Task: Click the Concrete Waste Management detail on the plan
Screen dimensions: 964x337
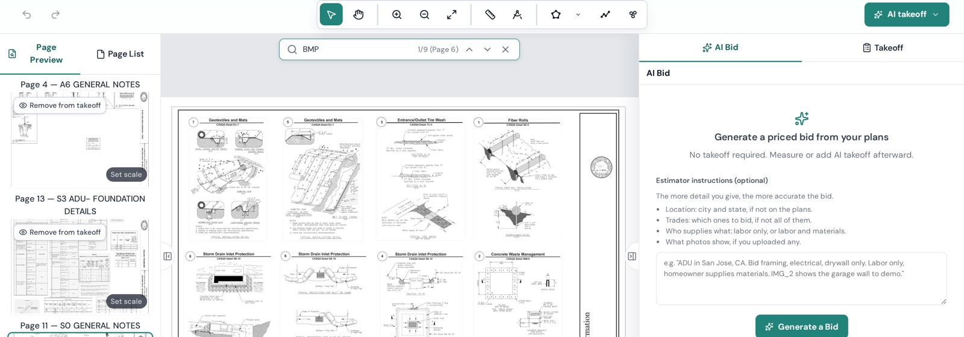Action: (518, 295)
